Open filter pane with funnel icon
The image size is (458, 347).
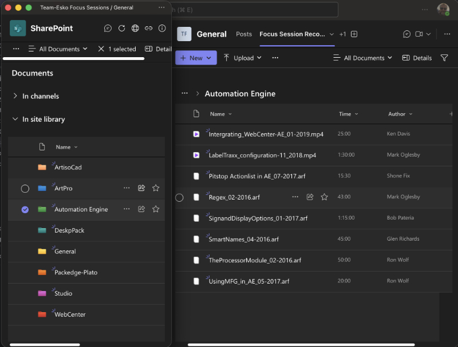(x=444, y=58)
